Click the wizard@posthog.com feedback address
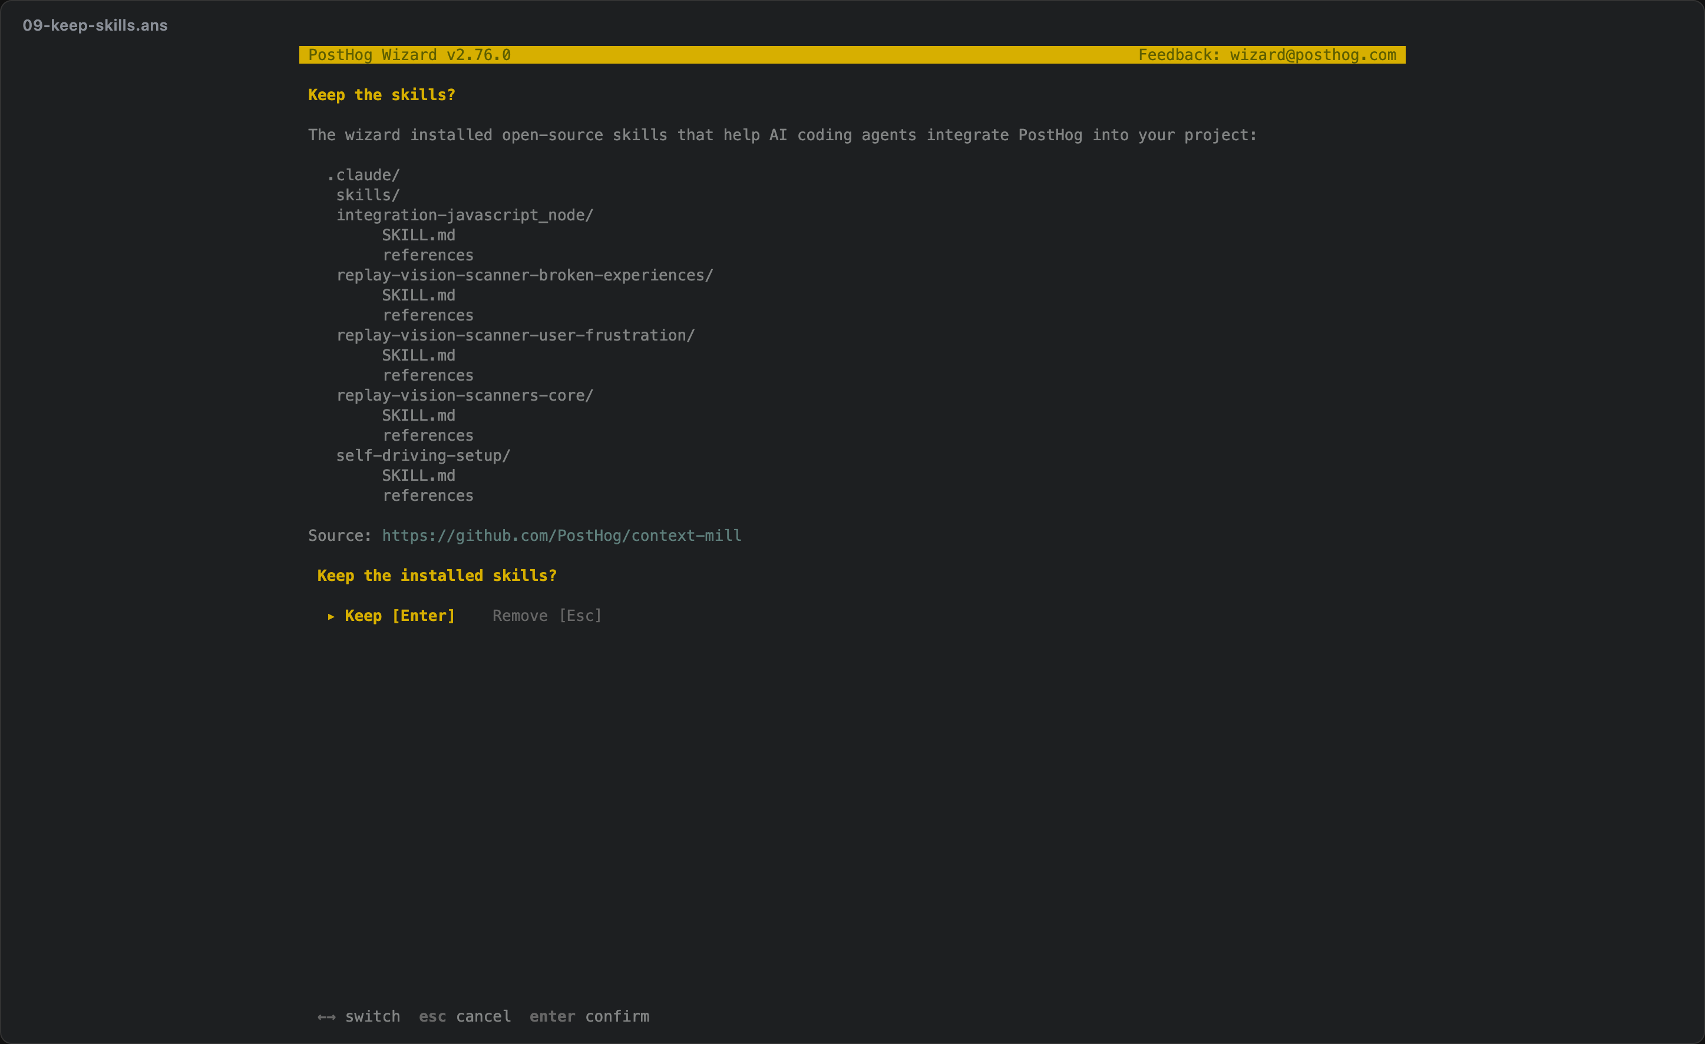Screen dimensions: 1705x1044 click(1313, 55)
